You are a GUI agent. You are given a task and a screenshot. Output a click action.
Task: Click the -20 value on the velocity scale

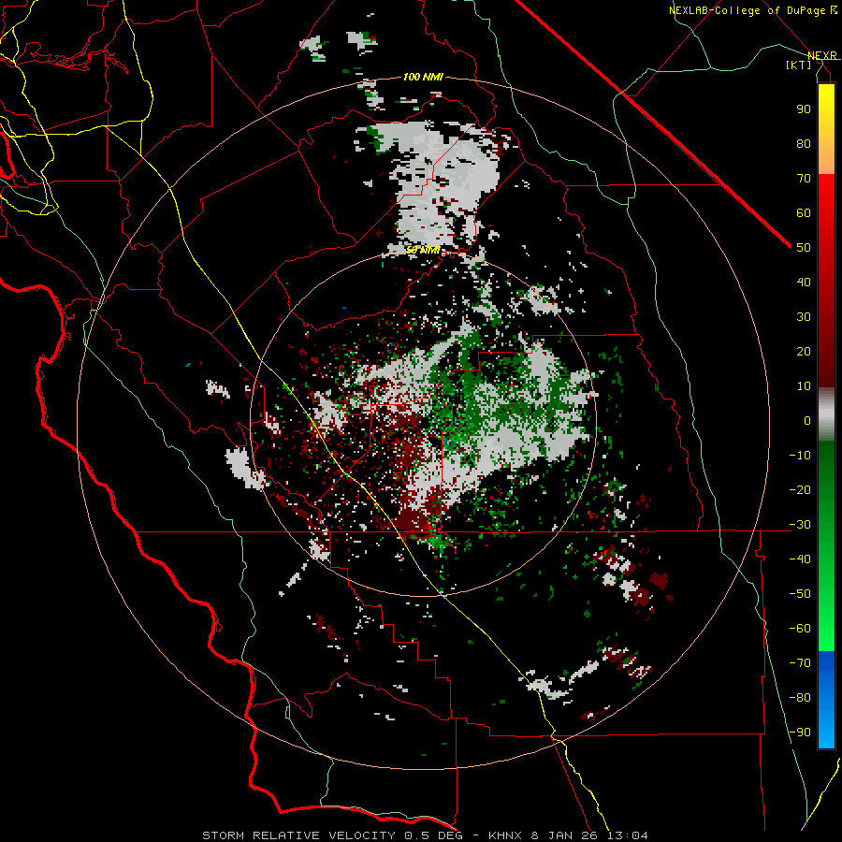click(x=800, y=490)
